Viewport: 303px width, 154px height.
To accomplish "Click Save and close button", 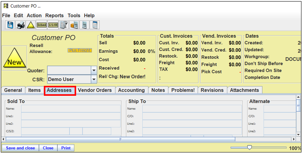I will [x=20, y=148].
